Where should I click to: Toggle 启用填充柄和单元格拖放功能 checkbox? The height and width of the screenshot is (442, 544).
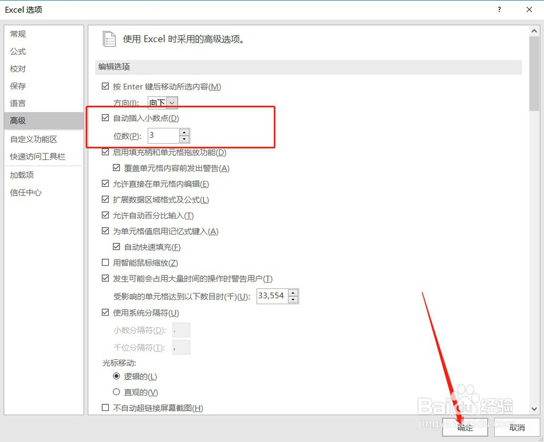coord(106,152)
